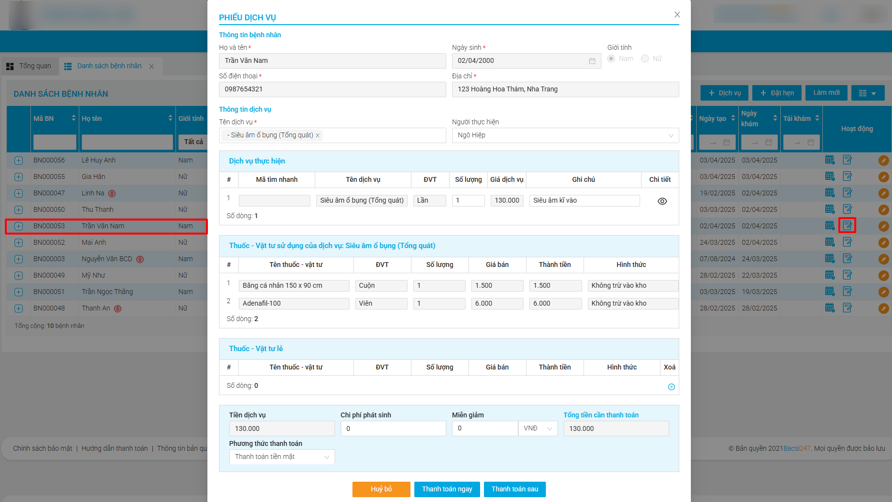Viewport: 892px width, 502px height.
Task: Click the orange edit icon for Mai Anh row
Action: 883,243
